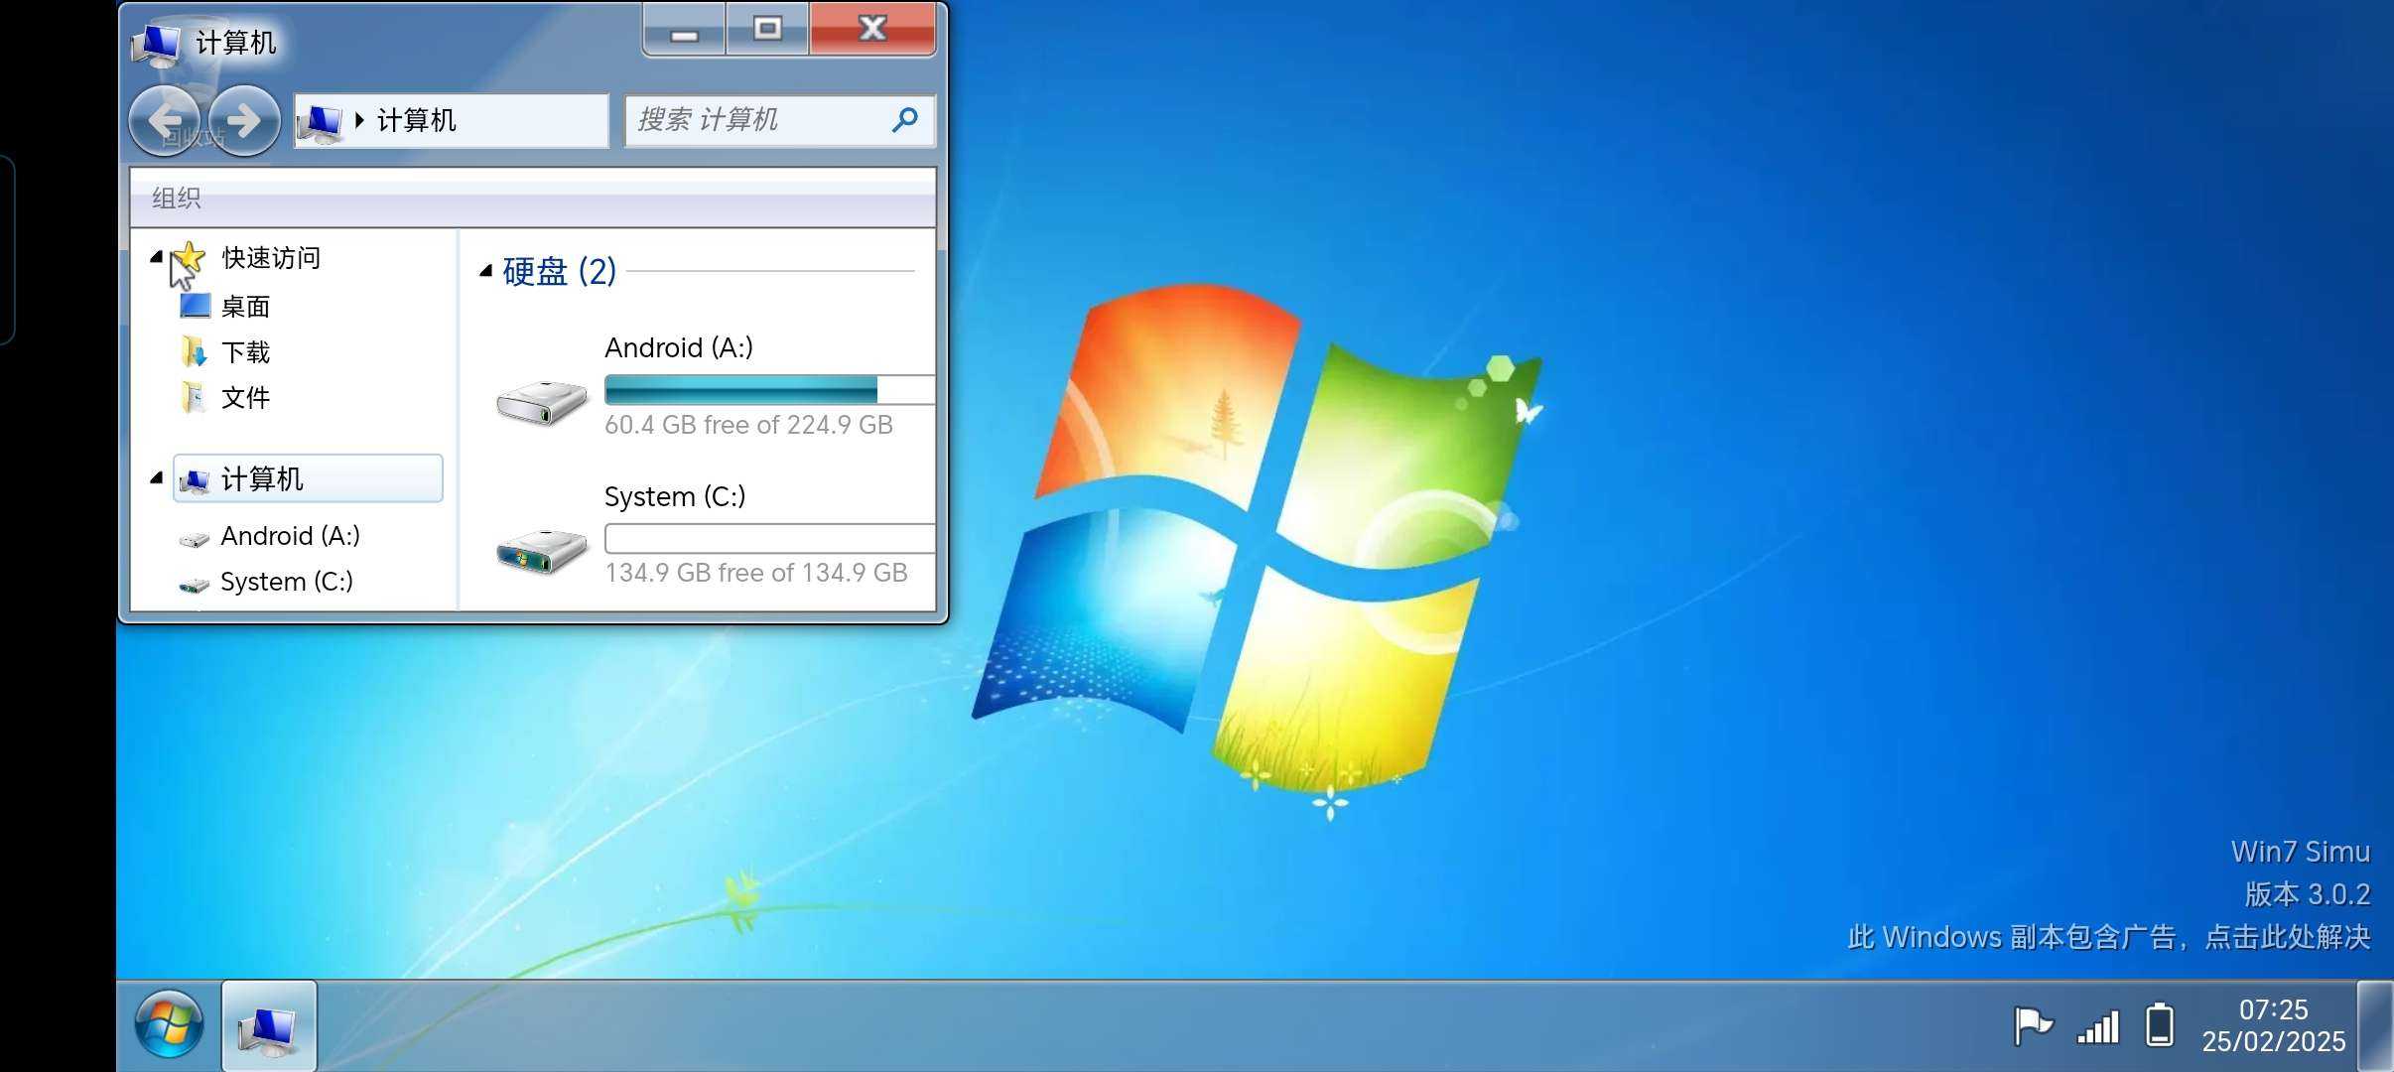This screenshot has height=1072, width=2394.
Task: Click the Show Desktop button
Action: click(2375, 1026)
